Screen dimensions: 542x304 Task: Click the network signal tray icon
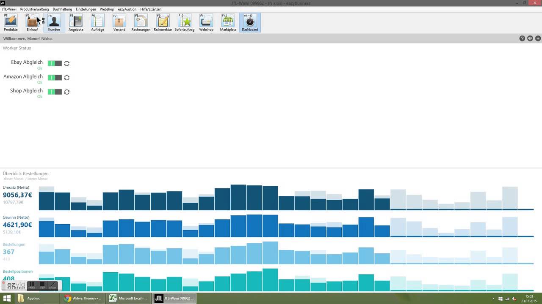click(507, 299)
